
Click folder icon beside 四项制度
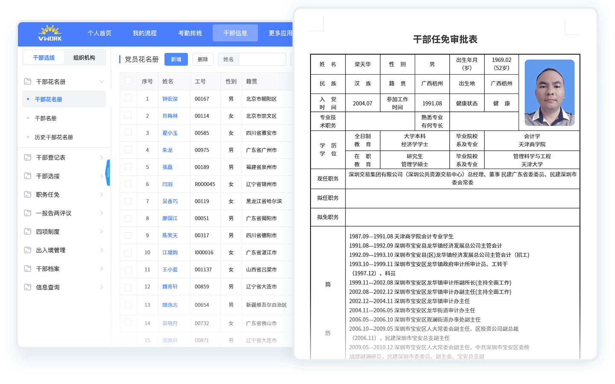[x=28, y=231]
